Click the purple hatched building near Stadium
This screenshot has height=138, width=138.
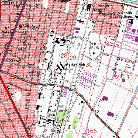(64, 92)
